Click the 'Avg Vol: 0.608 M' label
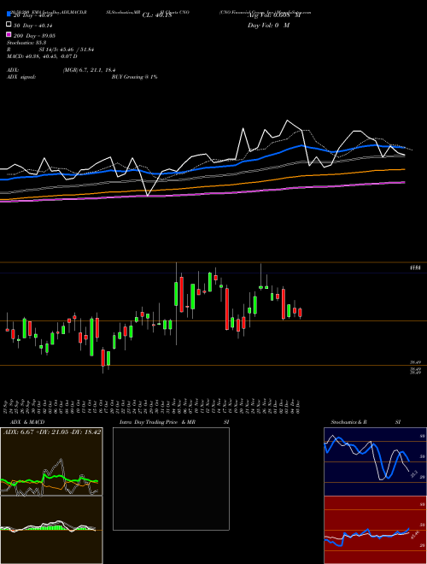The width and height of the screenshot is (427, 564). (274, 15)
